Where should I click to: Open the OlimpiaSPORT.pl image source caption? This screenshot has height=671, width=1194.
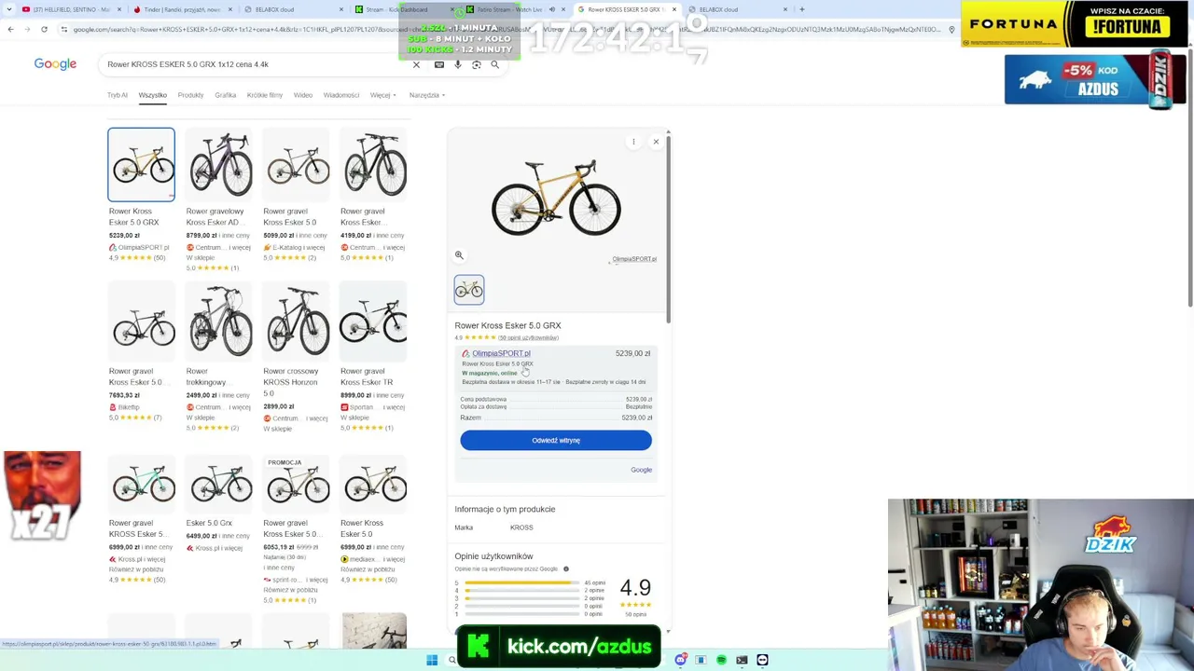(634, 259)
